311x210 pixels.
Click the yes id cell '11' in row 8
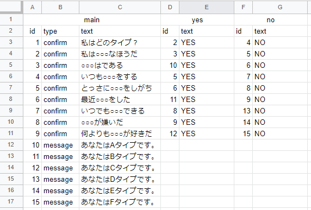(x=170, y=99)
